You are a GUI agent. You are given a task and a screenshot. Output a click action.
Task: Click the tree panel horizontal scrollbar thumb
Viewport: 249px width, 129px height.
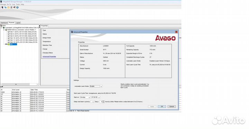(x=16, y=84)
